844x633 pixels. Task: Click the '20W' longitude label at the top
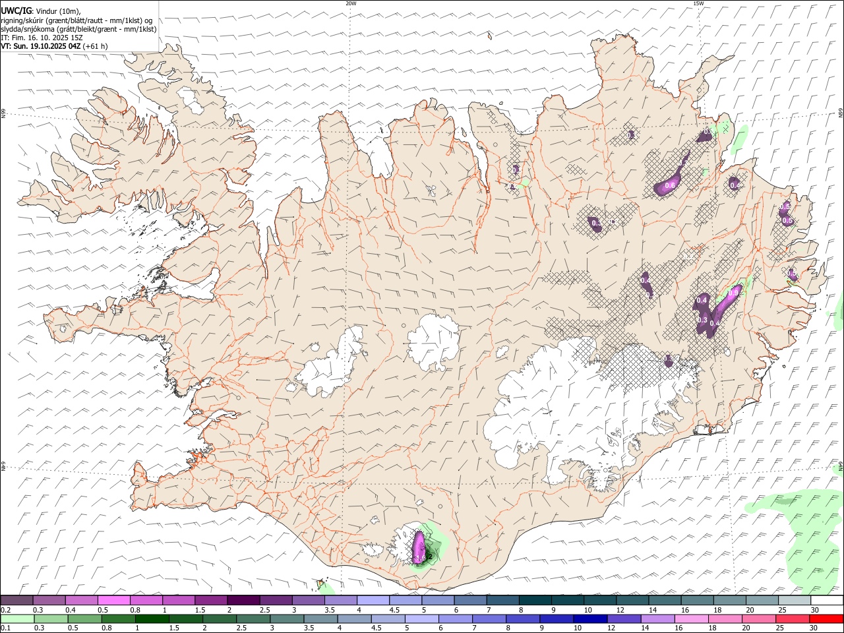point(351,3)
